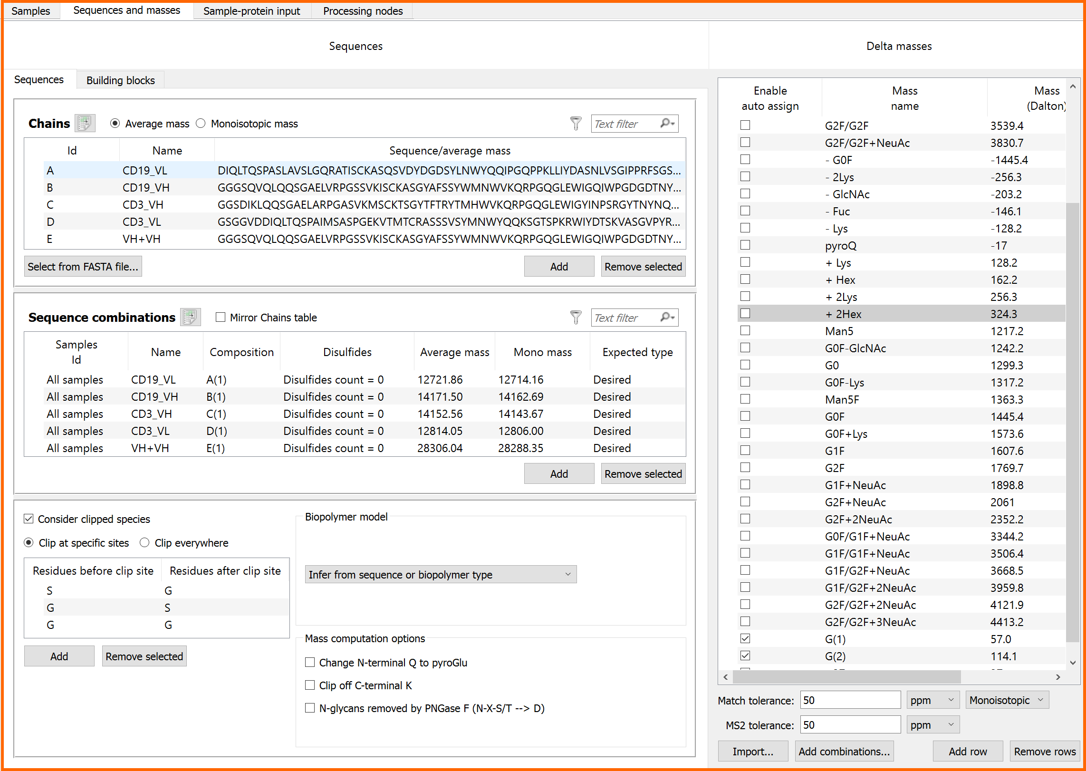Click Select from FASTA file button
The width and height of the screenshot is (1086, 771).
pos(83,266)
